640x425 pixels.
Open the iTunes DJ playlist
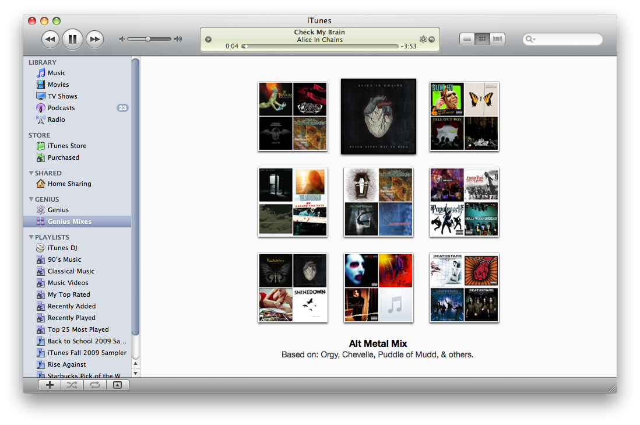click(x=78, y=248)
